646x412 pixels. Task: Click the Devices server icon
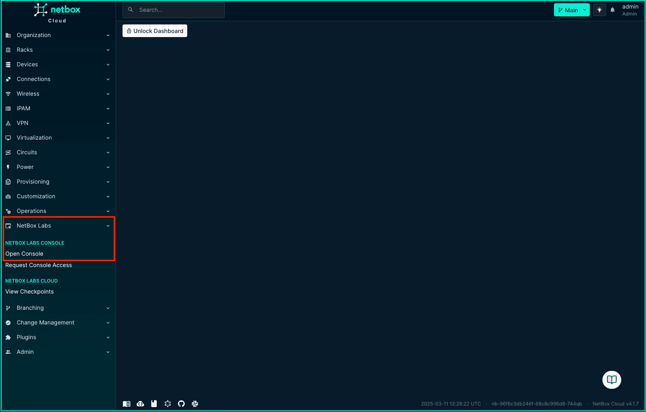tap(8, 65)
